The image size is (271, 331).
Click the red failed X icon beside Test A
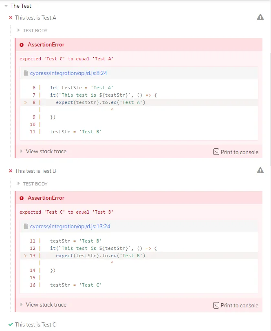11,18
